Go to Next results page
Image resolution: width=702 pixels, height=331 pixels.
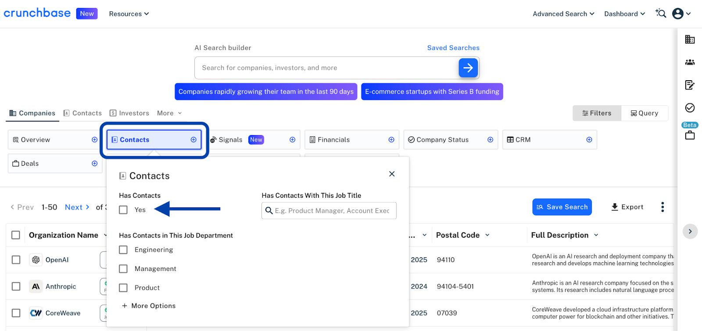point(77,207)
